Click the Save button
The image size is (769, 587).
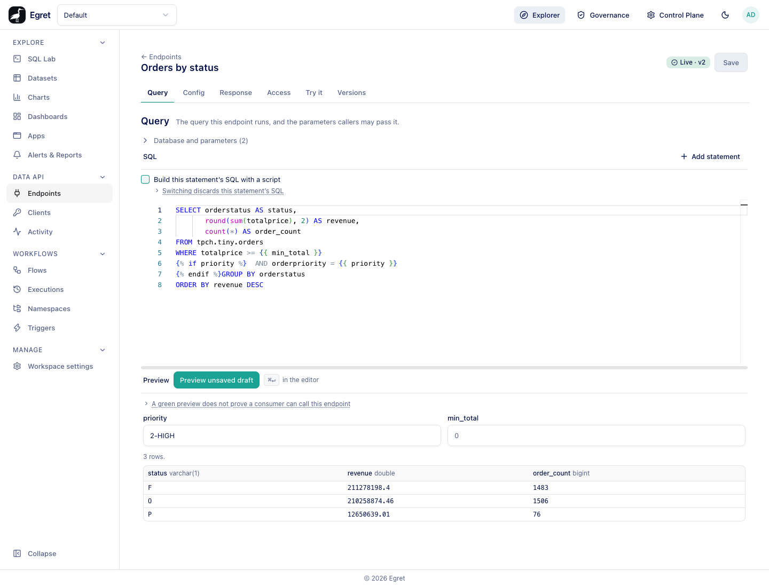tap(731, 62)
